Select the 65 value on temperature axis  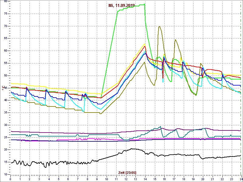point(5,39)
